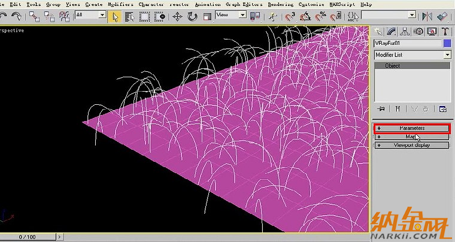The width and height of the screenshot is (455, 242).
Task: Open the Hierarchy command panel tab
Action: (404, 31)
